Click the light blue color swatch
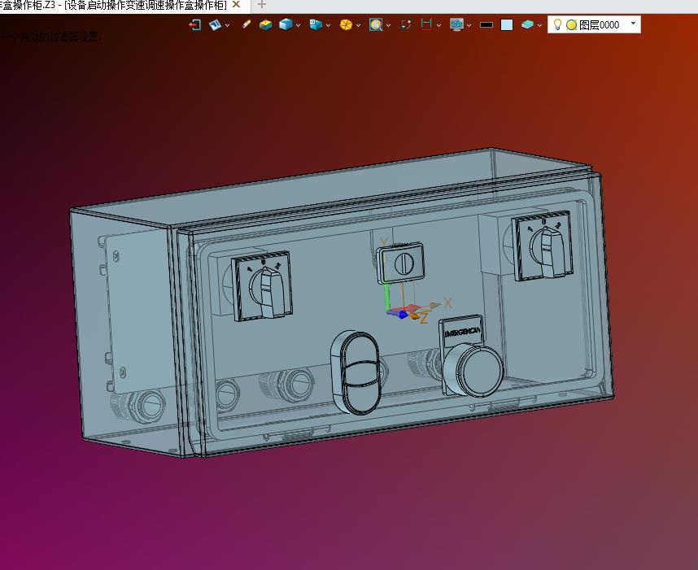The image size is (698, 570). (507, 25)
